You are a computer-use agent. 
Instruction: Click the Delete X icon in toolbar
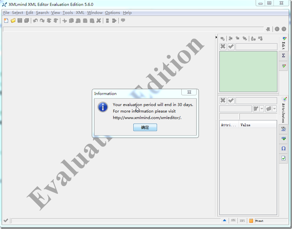[x=99, y=20]
